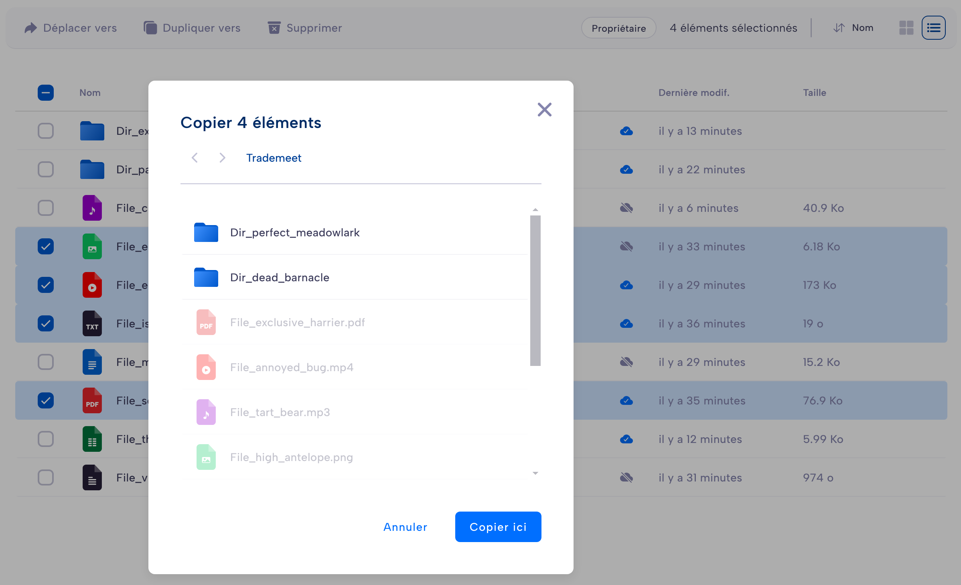Image resolution: width=961 pixels, height=585 pixels.
Task: Check the 15.2 Ko document row checkbox
Action: click(x=46, y=362)
